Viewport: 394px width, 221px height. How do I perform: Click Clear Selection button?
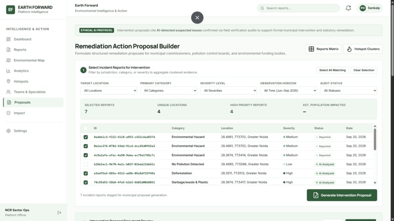pyautogui.click(x=364, y=70)
